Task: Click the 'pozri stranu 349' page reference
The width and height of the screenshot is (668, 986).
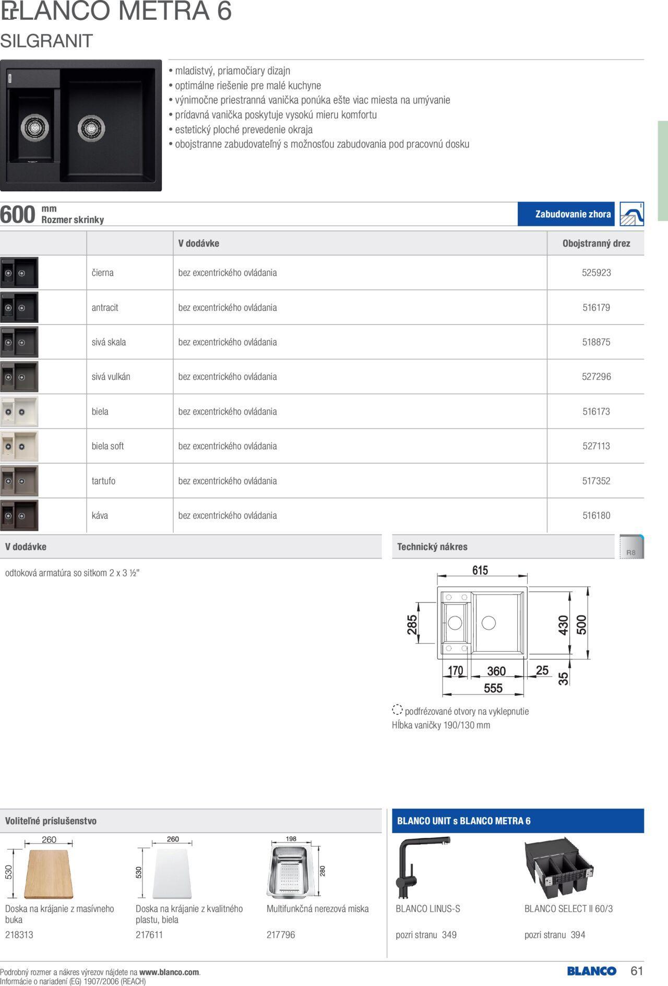Action: point(426,935)
